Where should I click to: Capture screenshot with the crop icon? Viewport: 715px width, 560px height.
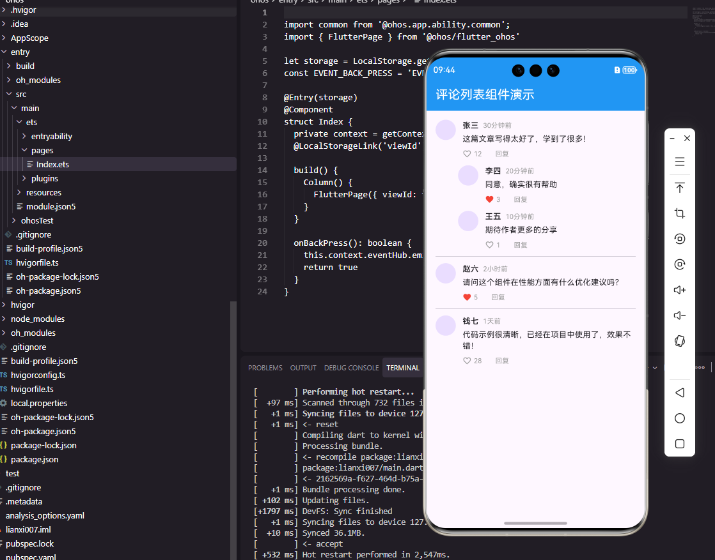[679, 213]
